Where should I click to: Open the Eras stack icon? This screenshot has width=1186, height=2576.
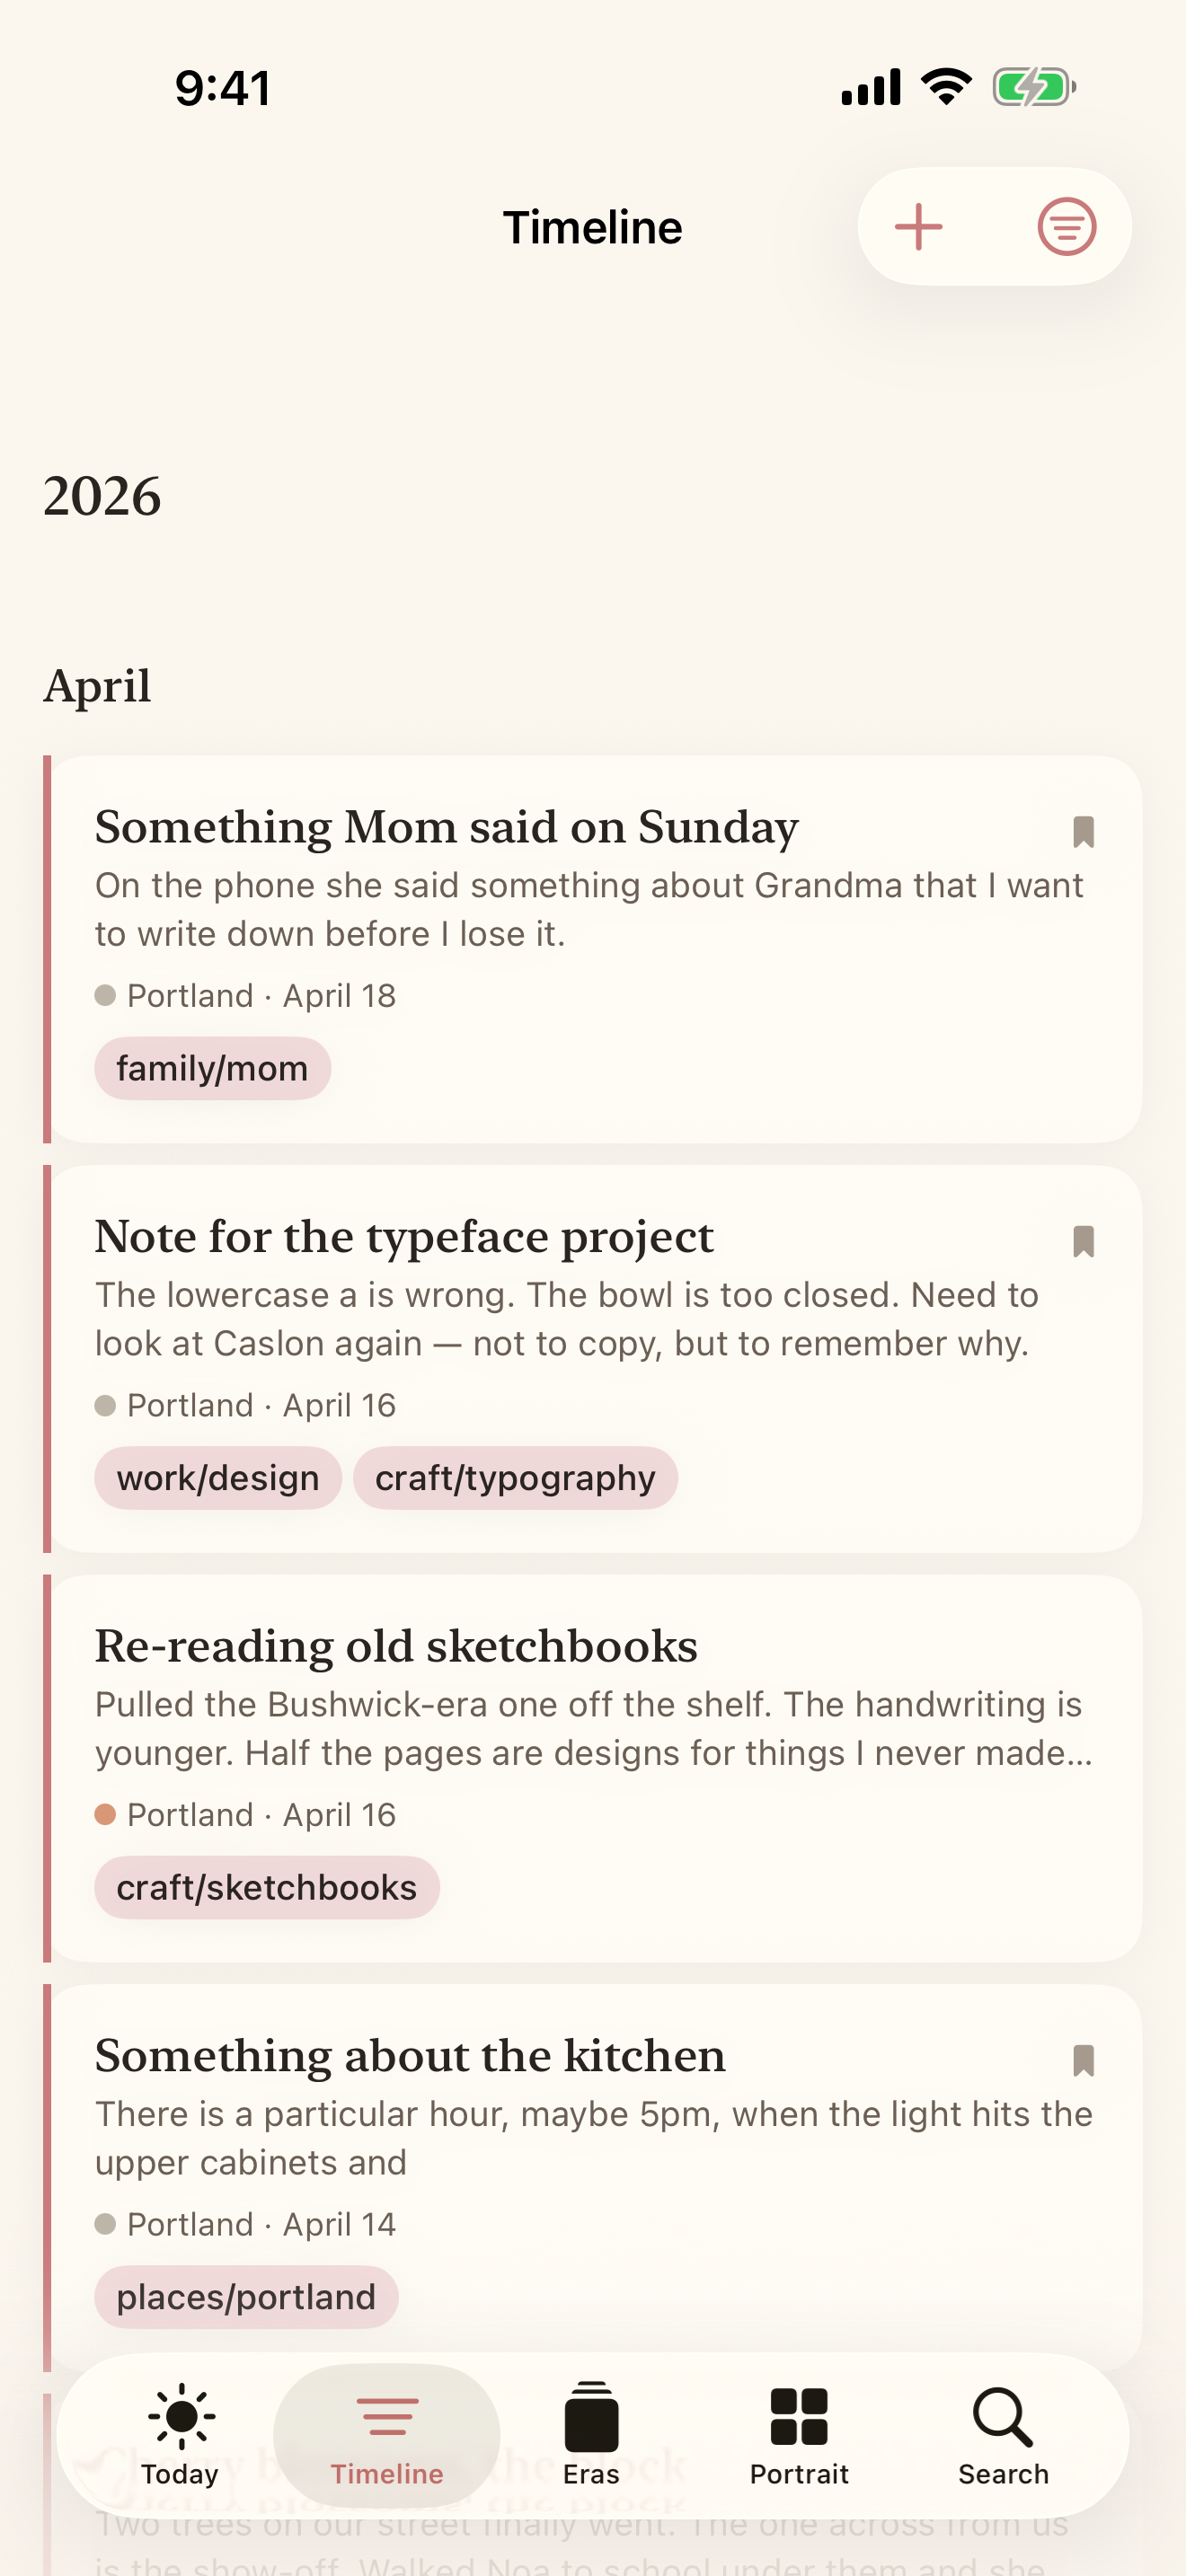[x=591, y=2416]
